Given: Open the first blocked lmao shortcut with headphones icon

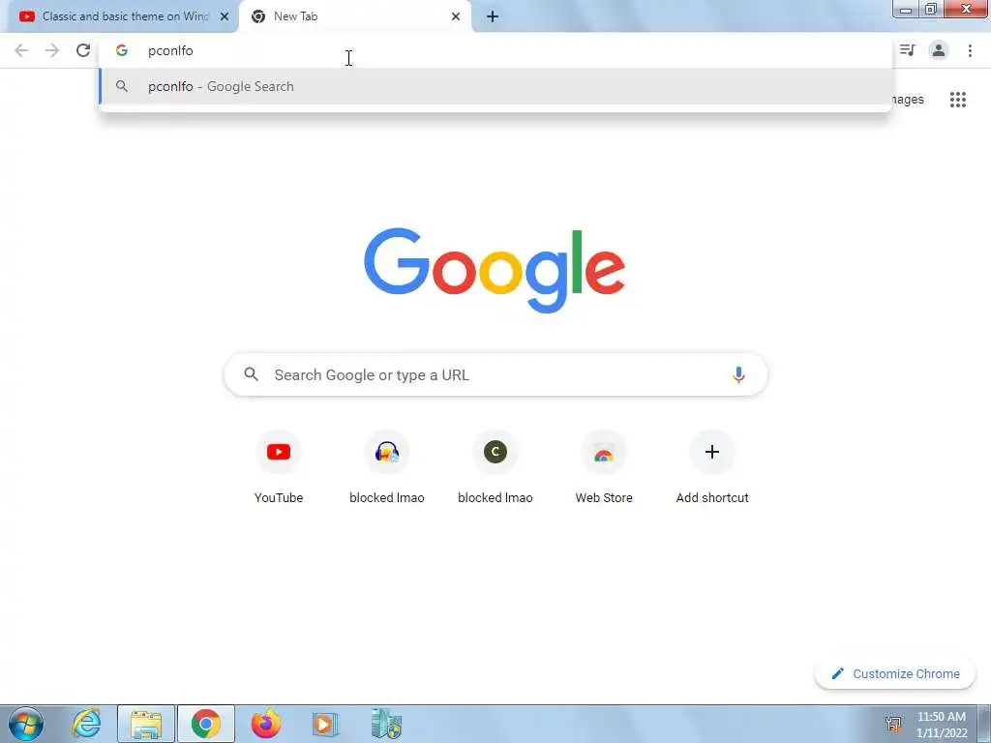Looking at the screenshot, I should (387, 467).
